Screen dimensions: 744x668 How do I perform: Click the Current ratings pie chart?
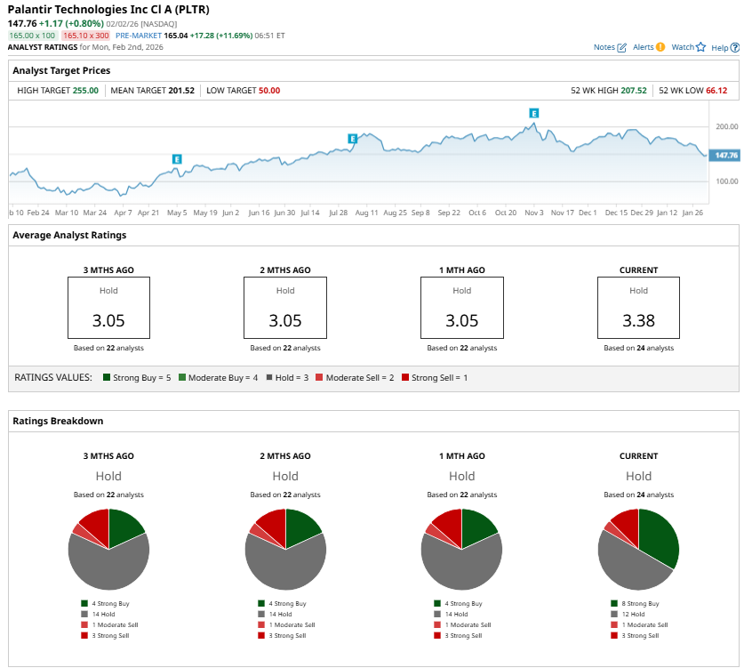click(x=638, y=549)
